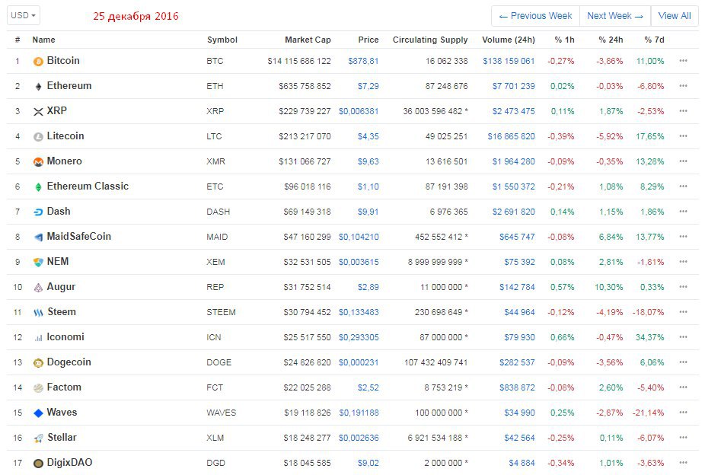Sort by Symbol column header

coord(222,40)
